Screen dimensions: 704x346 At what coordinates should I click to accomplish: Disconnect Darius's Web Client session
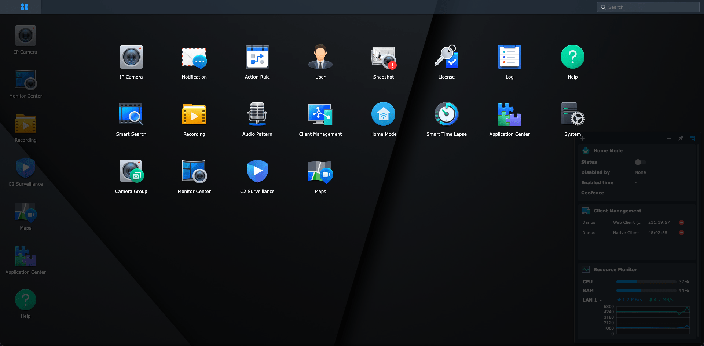pos(682,222)
